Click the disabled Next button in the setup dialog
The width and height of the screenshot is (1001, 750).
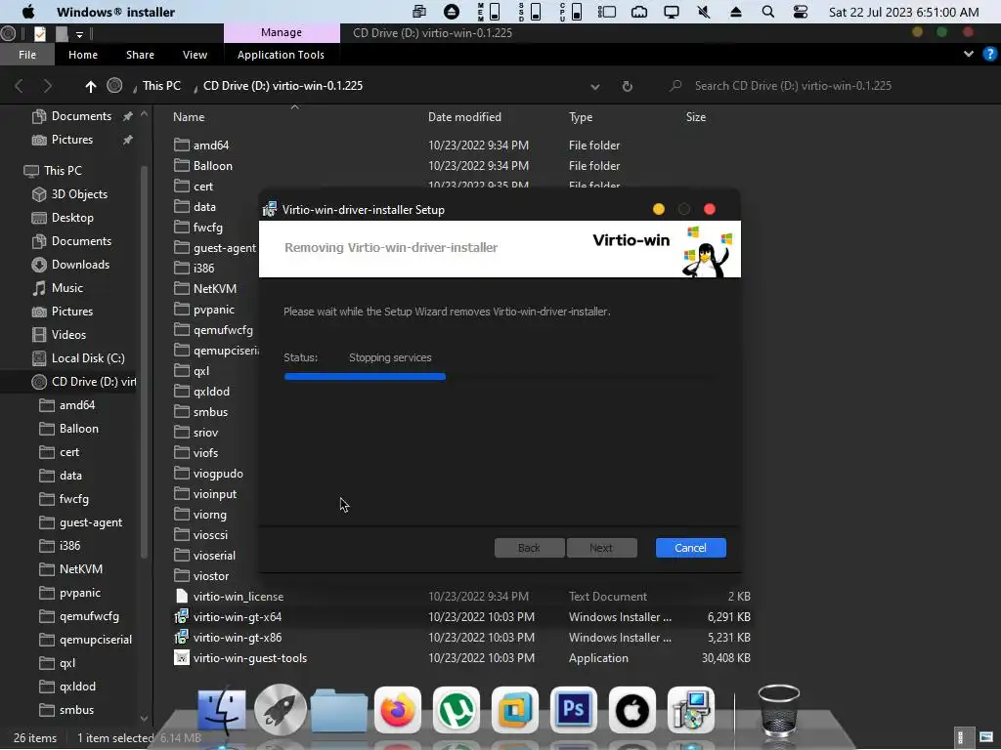coord(601,548)
